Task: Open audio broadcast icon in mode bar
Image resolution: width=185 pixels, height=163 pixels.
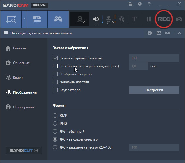Action: (168, 33)
